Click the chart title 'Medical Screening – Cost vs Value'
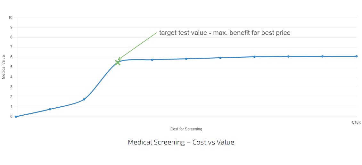This screenshot has width=362, height=165. pyautogui.click(x=181, y=142)
